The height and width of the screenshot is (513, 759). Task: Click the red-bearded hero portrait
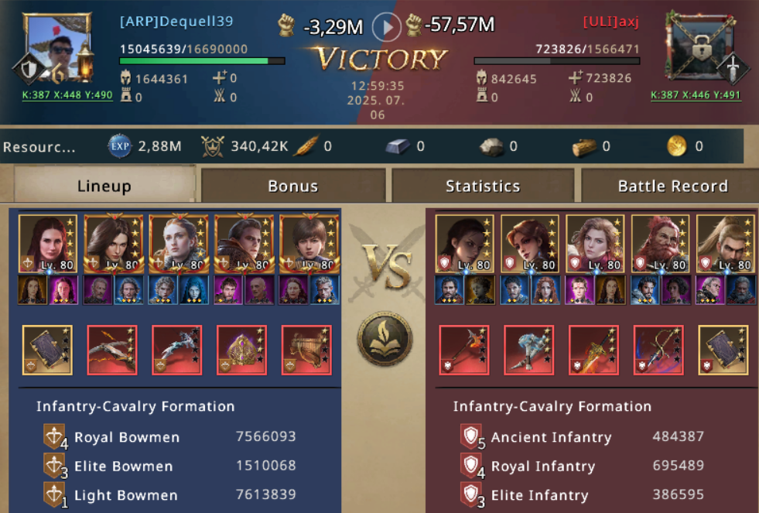[x=660, y=244]
